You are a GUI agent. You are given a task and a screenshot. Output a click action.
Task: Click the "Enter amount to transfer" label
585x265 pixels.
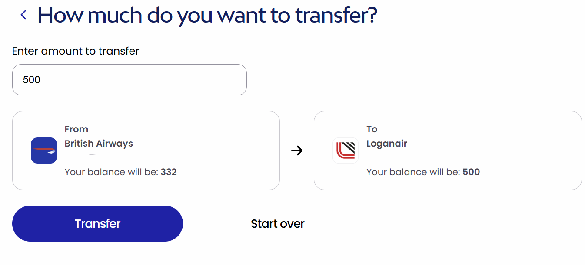click(76, 51)
